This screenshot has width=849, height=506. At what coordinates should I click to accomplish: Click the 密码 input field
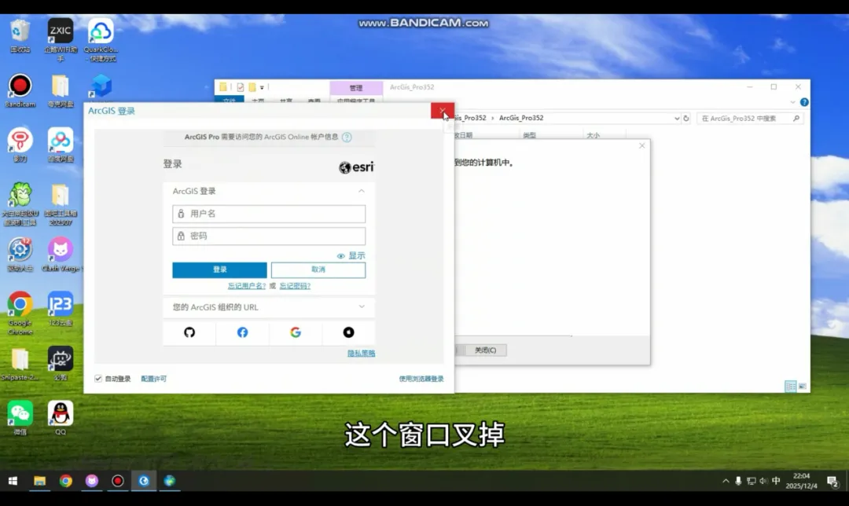(269, 236)
